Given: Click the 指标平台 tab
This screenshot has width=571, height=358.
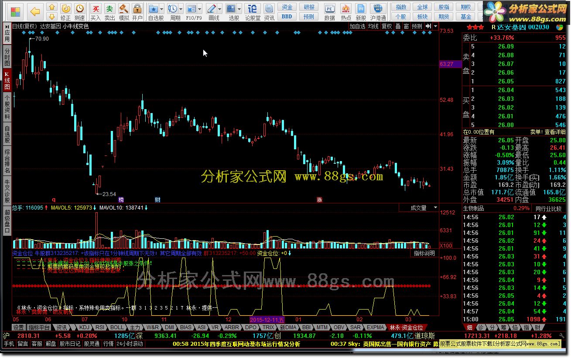Looking at the screenshot, I should 39,327.
